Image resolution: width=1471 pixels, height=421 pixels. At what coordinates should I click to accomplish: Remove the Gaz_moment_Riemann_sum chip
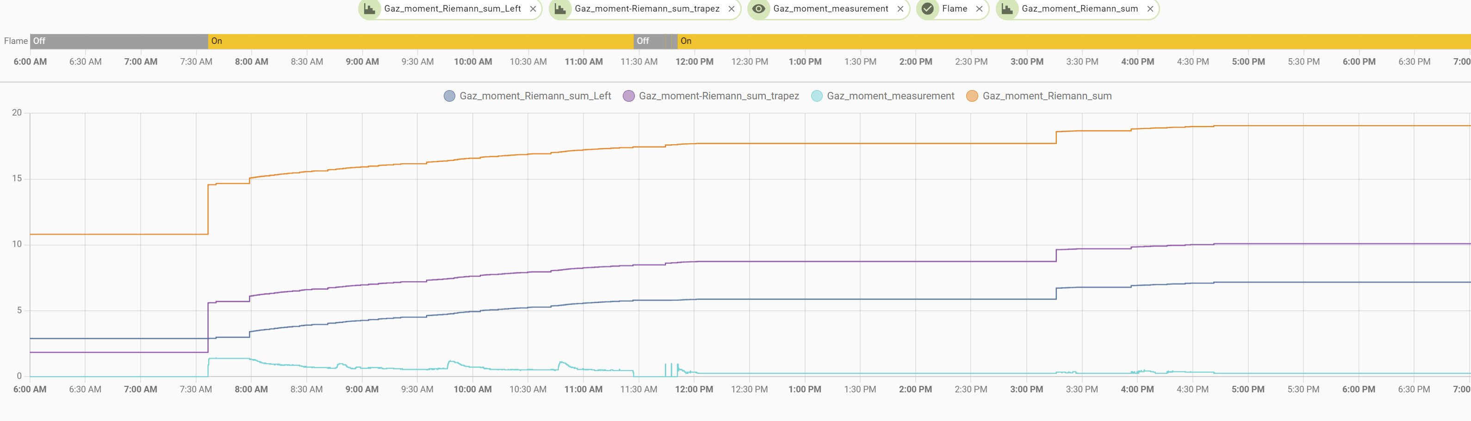click(x=1150, y=9)
